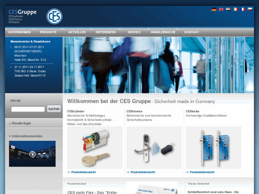Select the Czech flag language icon
Viewport: 259px width, 194px height.
(x=250, y=9)
